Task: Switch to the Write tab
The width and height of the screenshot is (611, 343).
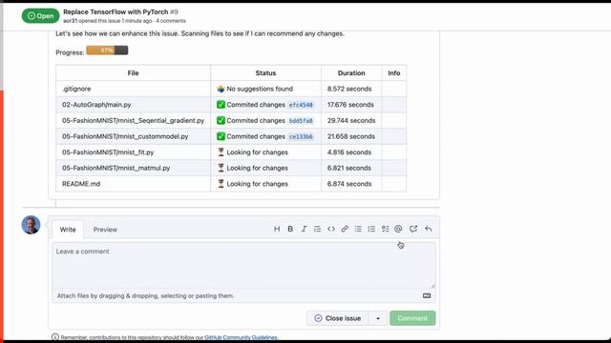Action: (x=68, y=230)
